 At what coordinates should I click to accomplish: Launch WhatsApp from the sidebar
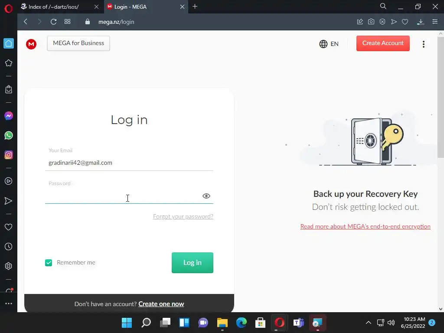click(9, 135)
